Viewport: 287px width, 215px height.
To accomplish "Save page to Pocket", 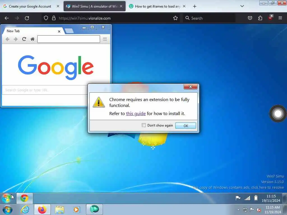I will (250, 18).
